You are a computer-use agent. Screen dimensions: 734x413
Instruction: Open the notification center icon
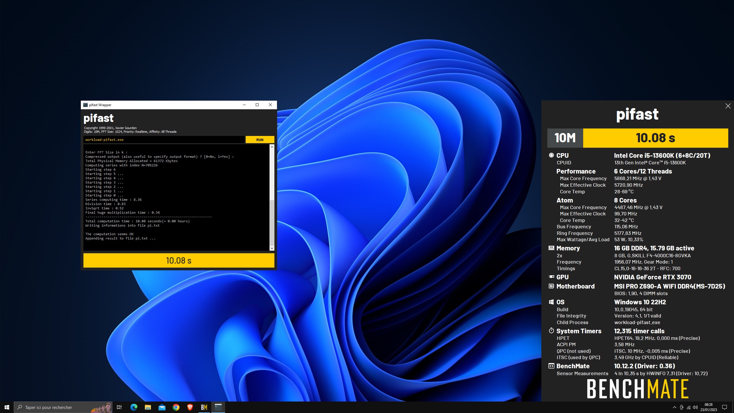pos(725,407)
